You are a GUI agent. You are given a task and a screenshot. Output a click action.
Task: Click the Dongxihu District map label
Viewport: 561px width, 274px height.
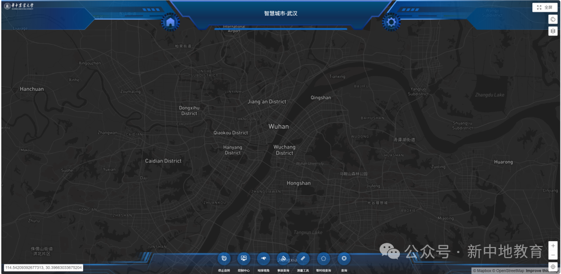(x=189, y=111)
